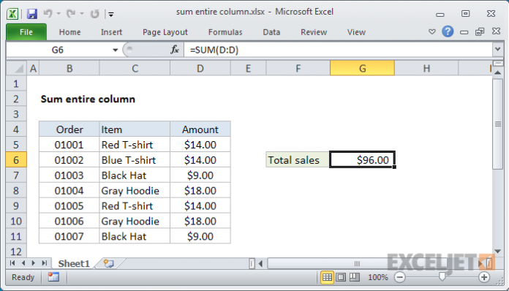Viewport: 509px width, 291px height.
Task: Click the Gray Hoodie cell in row 10
Action: pyautogui.click(x=135, y=221)
